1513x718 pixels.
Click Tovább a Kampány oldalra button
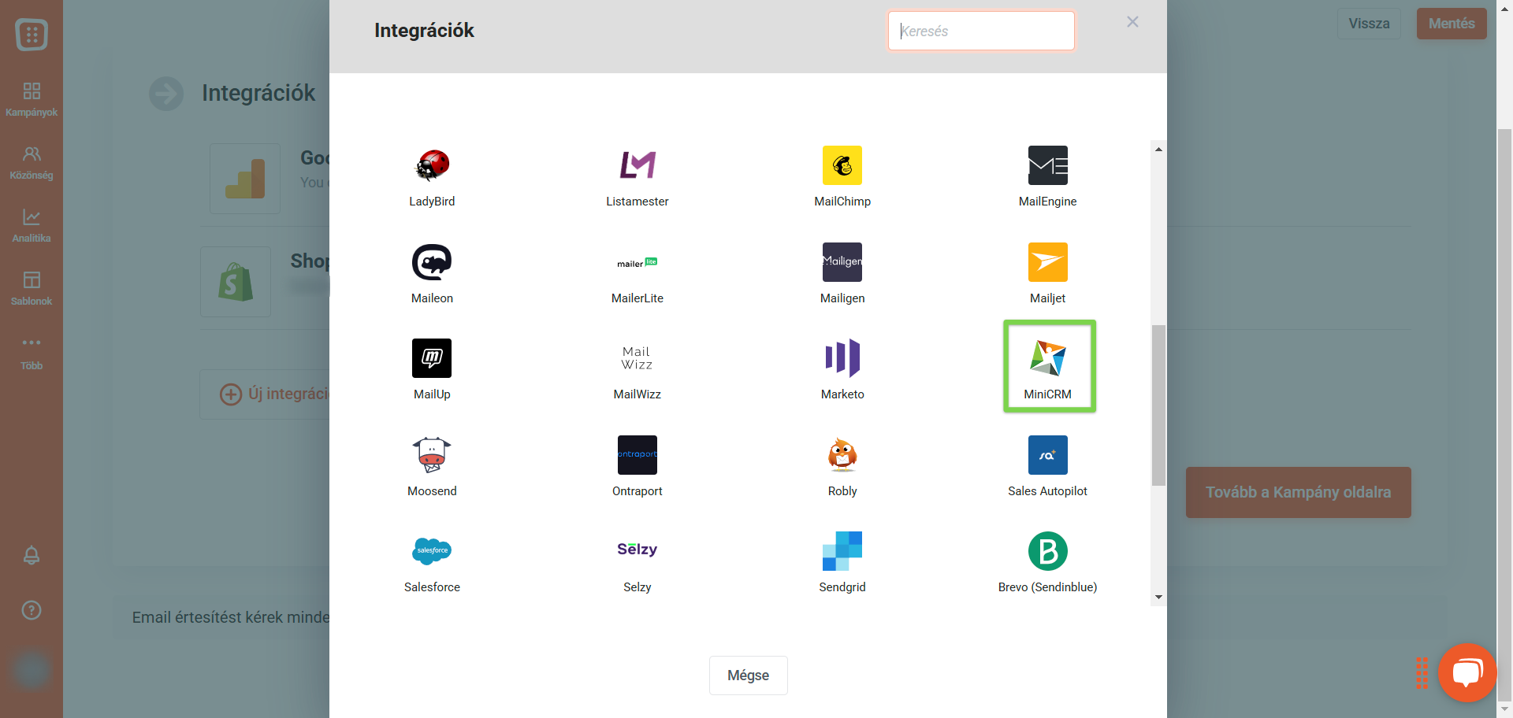(x=1298, y=492)
